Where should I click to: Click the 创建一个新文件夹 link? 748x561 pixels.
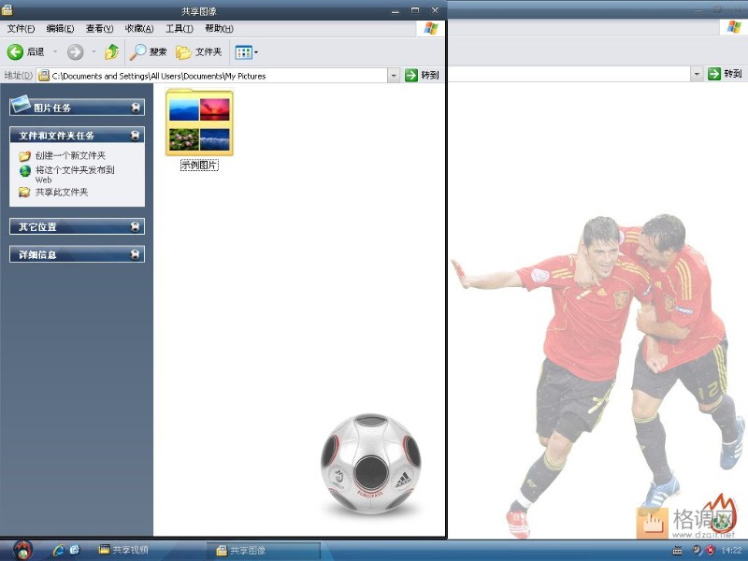(70, 156)
